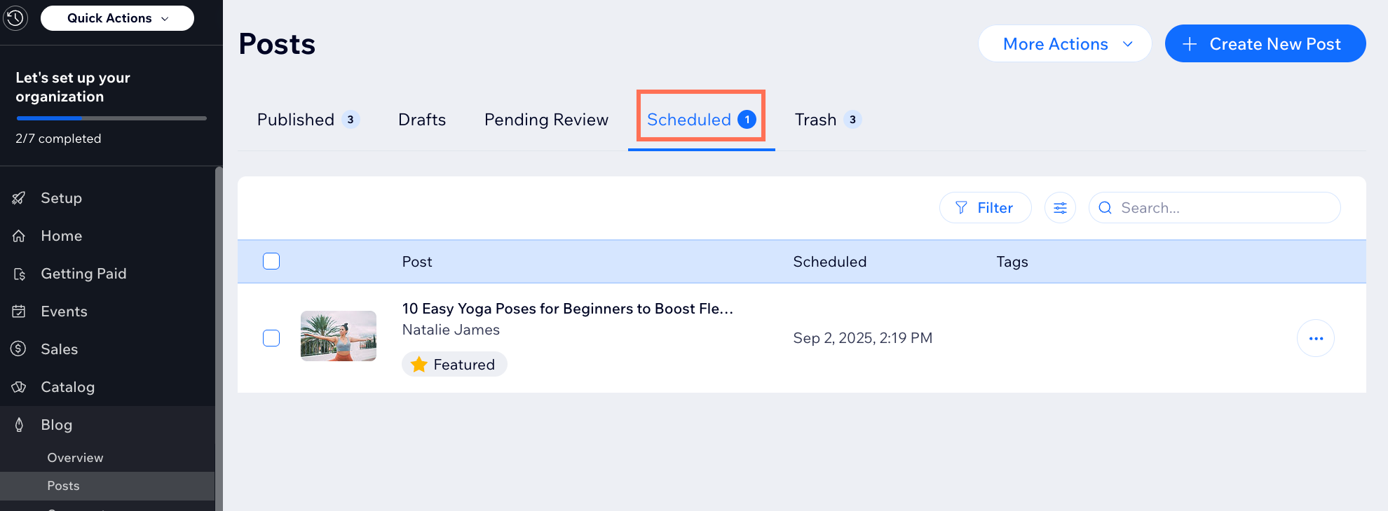The height and width of the screenshot is (511, 1388).
Task: Open the yoga post's three-dot menu
Action: tap(1315, 339)
